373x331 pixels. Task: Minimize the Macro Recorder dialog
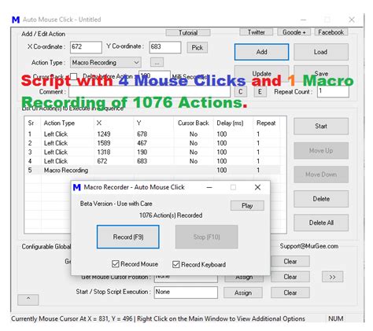click(x=209, y=187)
